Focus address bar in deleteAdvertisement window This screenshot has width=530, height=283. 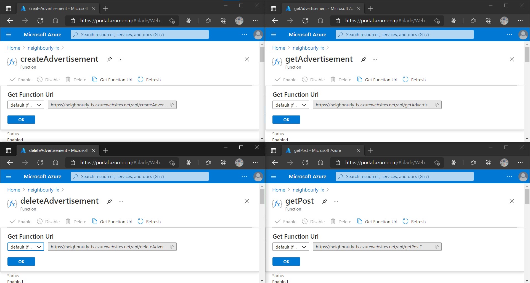tap(121, 163)
